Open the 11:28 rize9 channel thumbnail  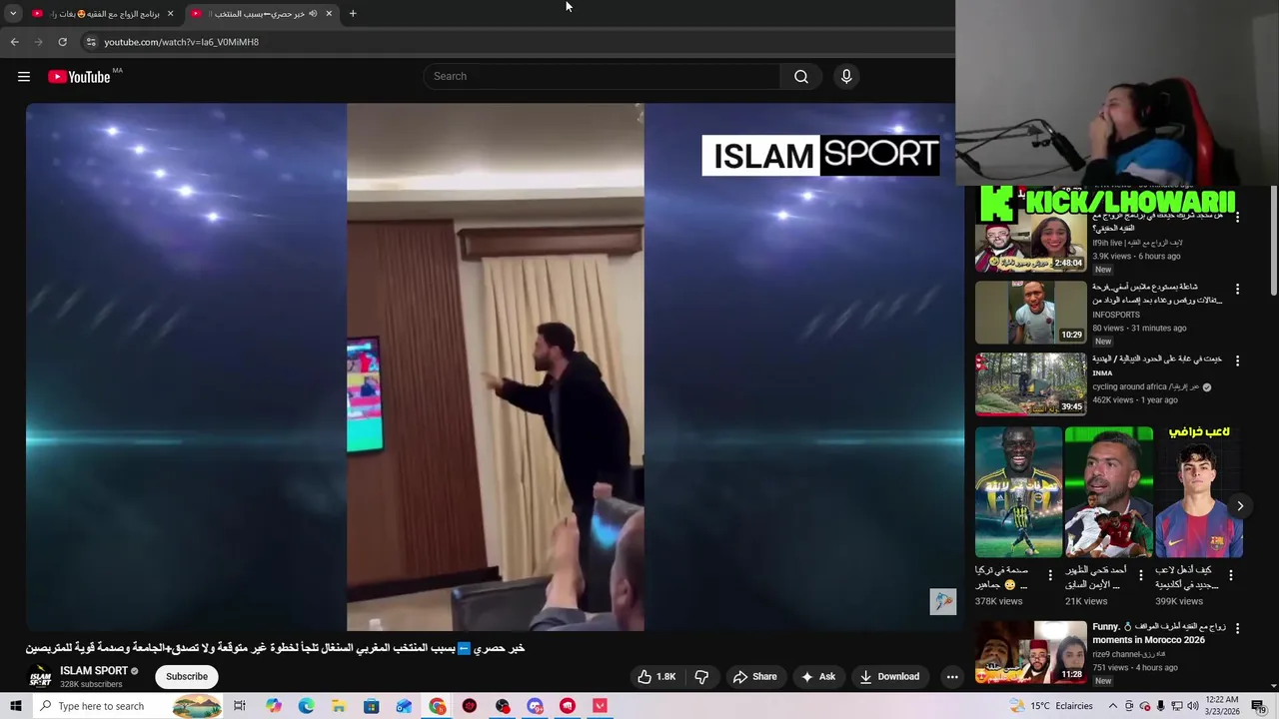tap(1030, 652)
